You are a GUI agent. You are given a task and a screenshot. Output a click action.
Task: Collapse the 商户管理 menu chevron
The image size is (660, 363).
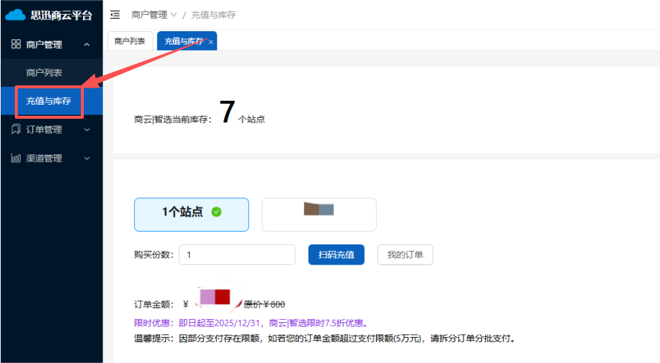[x=87, y=45]
